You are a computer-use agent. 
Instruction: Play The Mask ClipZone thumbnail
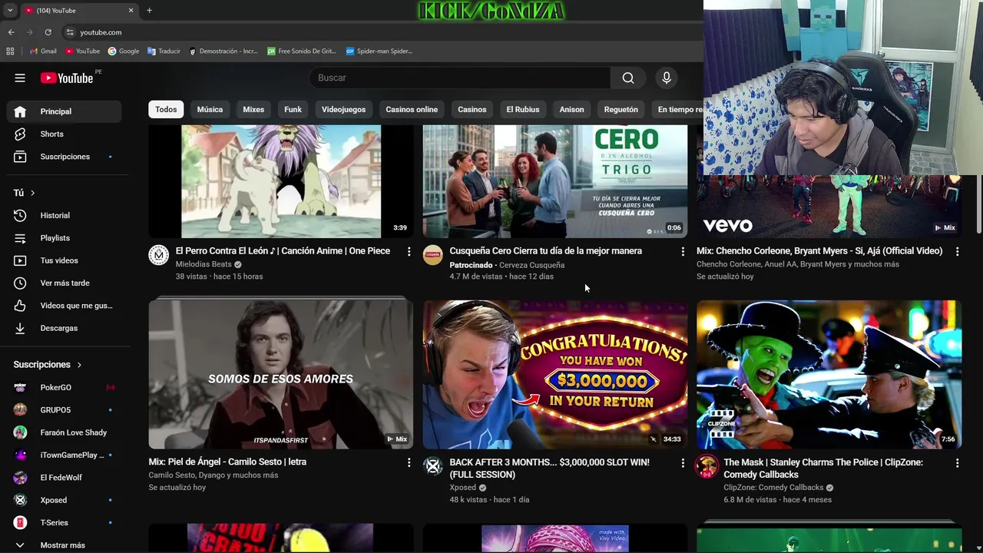coord(829,374)
